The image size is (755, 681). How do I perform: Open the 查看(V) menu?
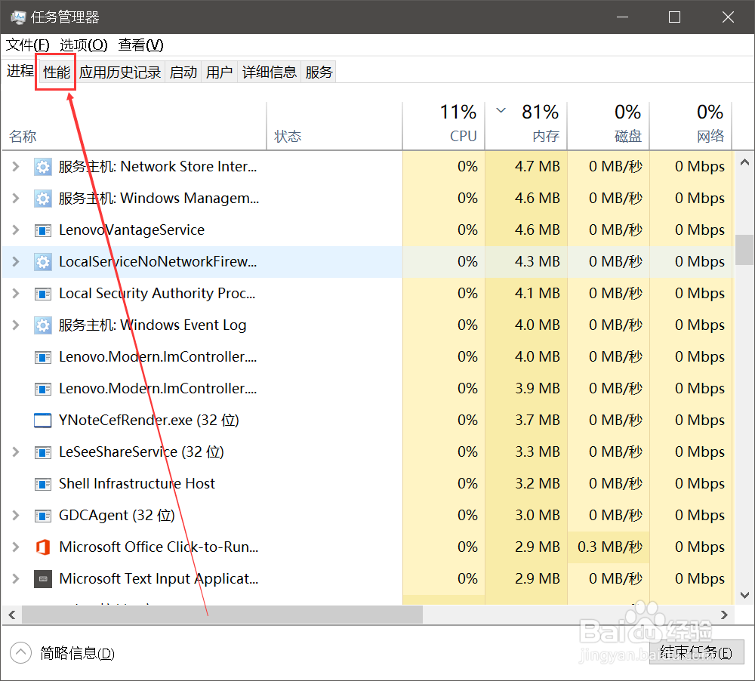pos(140,45)
